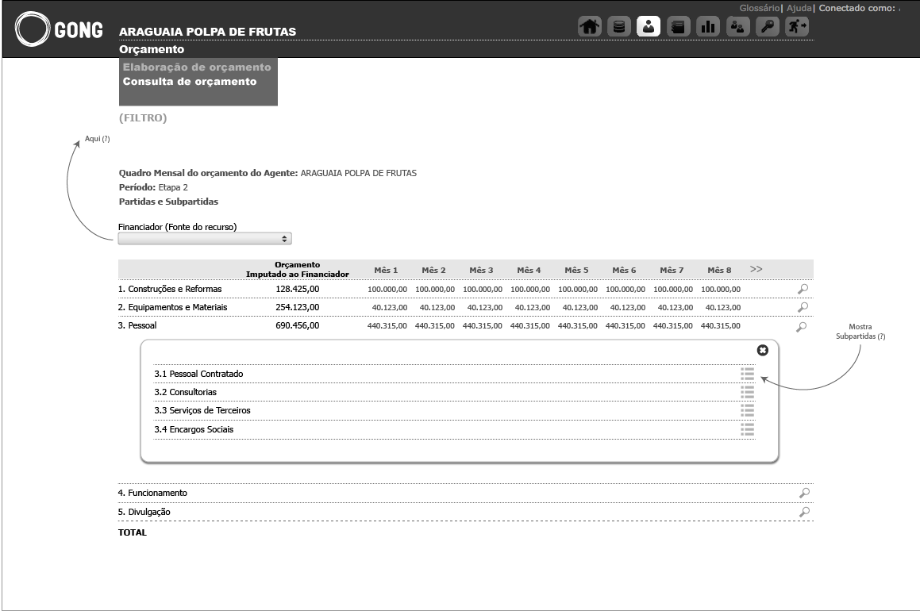
Task: Click 2. Equipamentos e Materiais label
Action: (x=172, y=307)
